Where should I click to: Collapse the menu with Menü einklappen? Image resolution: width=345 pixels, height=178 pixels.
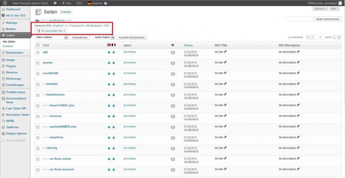(14, 140)
